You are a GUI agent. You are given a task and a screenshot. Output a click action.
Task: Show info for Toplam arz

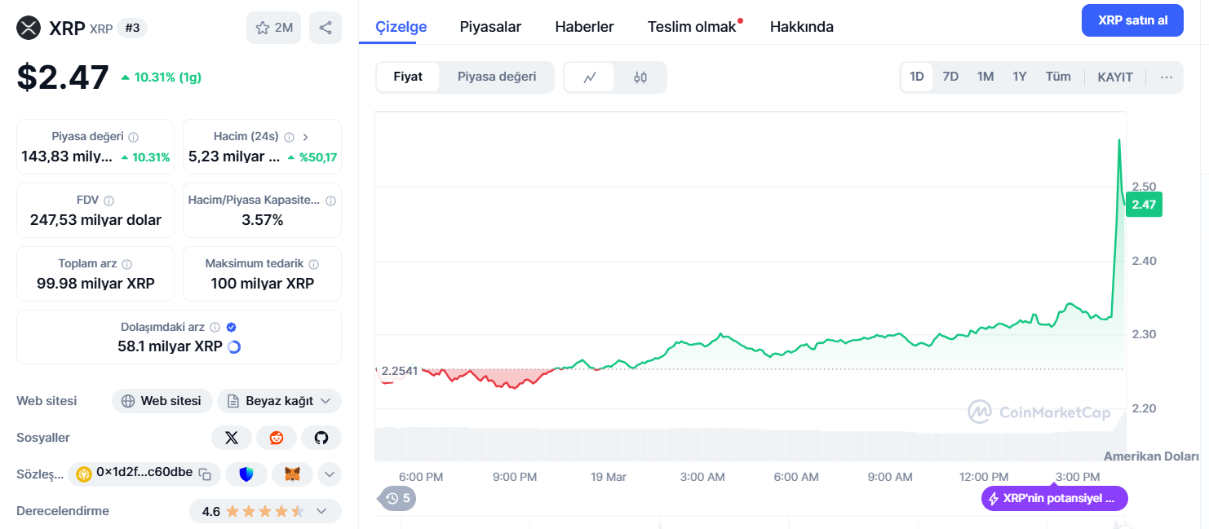(127, 264)
